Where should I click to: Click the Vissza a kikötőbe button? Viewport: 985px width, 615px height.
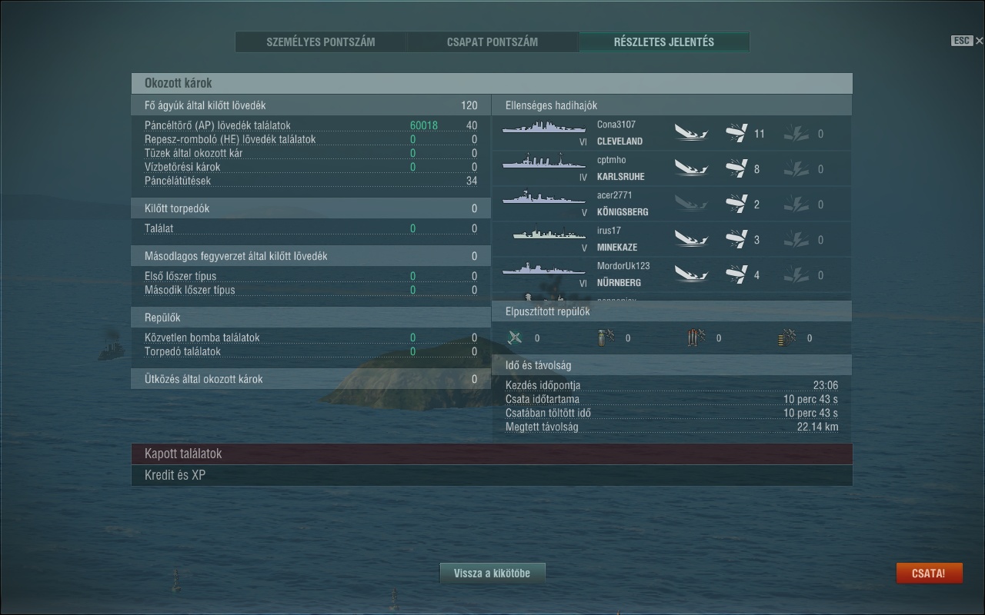(x=492, y=573)
